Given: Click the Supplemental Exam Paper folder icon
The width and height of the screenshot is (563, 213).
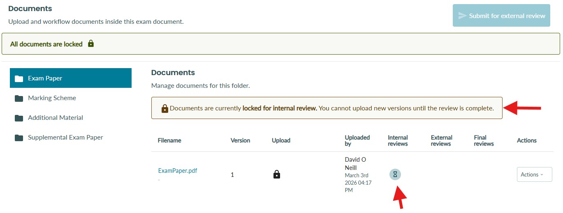Looking at the screenshot, I should coord(19,137).
